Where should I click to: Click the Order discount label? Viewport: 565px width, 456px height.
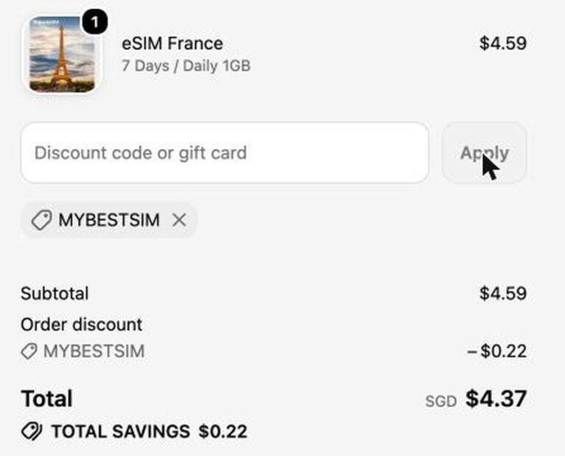[82, 324]
